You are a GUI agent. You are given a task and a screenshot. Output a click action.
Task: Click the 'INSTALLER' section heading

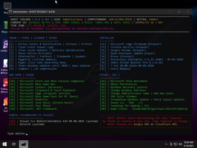[107, 38]
